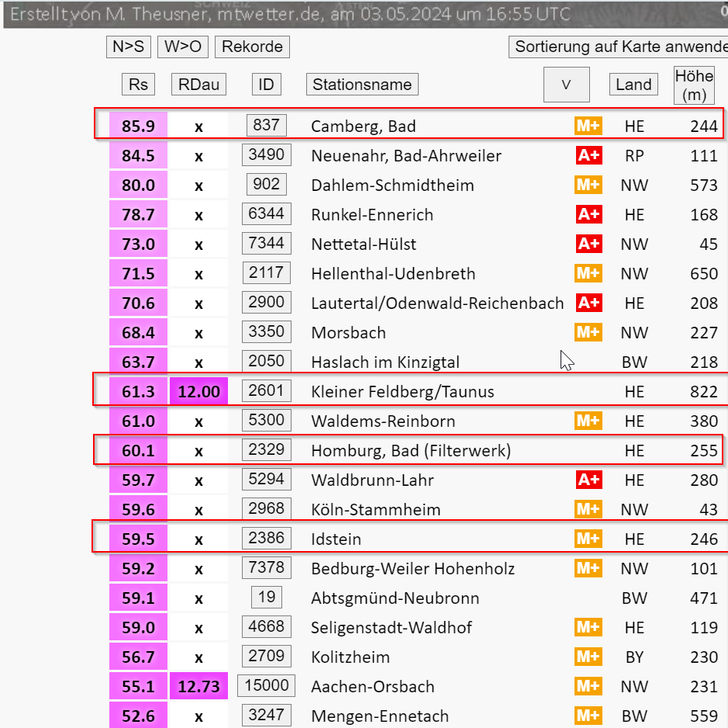728x728 pixels.
Task: Open station ID 19 Abtsgmünd-Neubronn
Action: (x=267, y=597)
